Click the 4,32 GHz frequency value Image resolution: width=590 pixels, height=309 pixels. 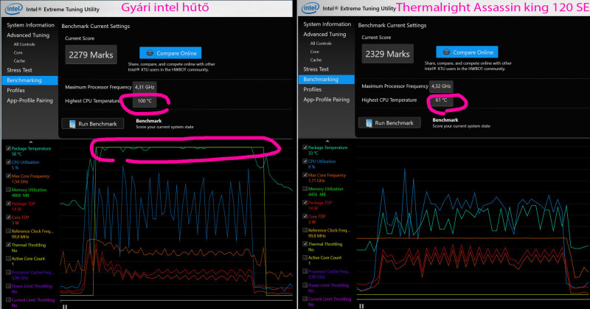tap(441, 86)
